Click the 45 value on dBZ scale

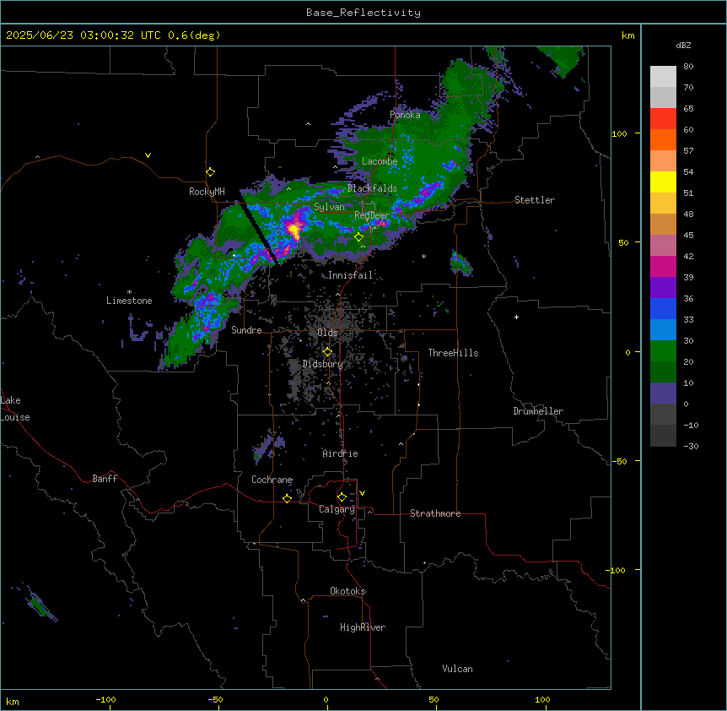pyautogui.click(x=688, y=236)
